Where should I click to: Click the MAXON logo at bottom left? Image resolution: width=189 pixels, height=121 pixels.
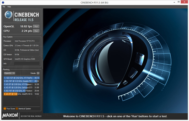tap(10, 115)
